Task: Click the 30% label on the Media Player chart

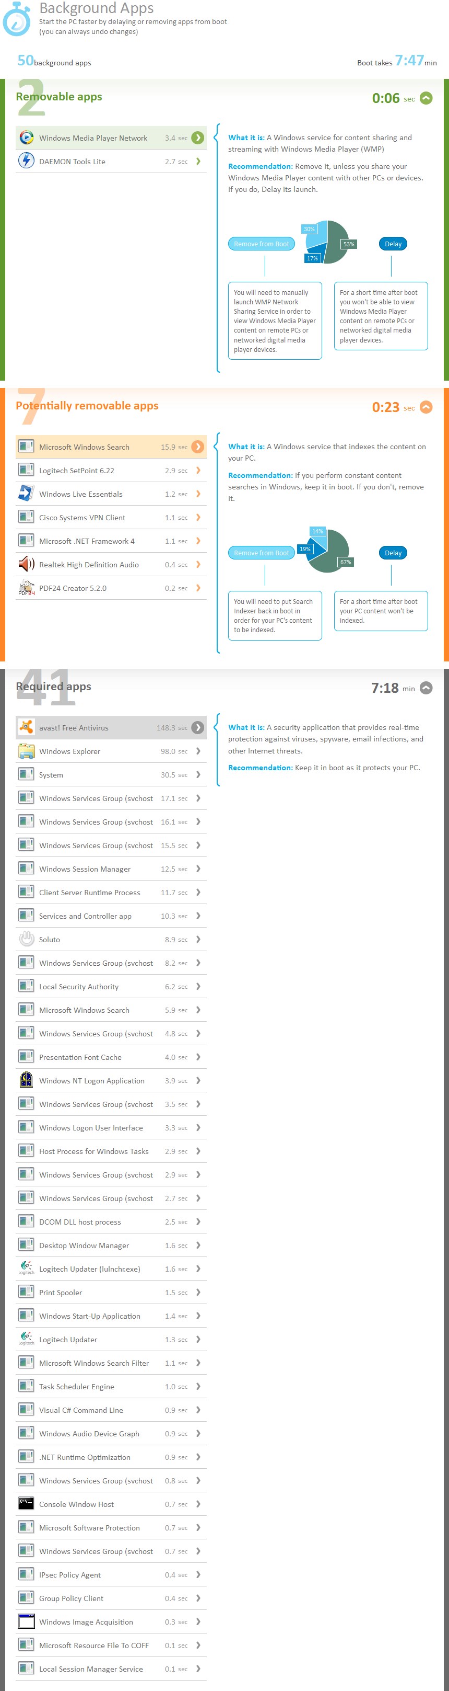Action: tap(309, 229)
